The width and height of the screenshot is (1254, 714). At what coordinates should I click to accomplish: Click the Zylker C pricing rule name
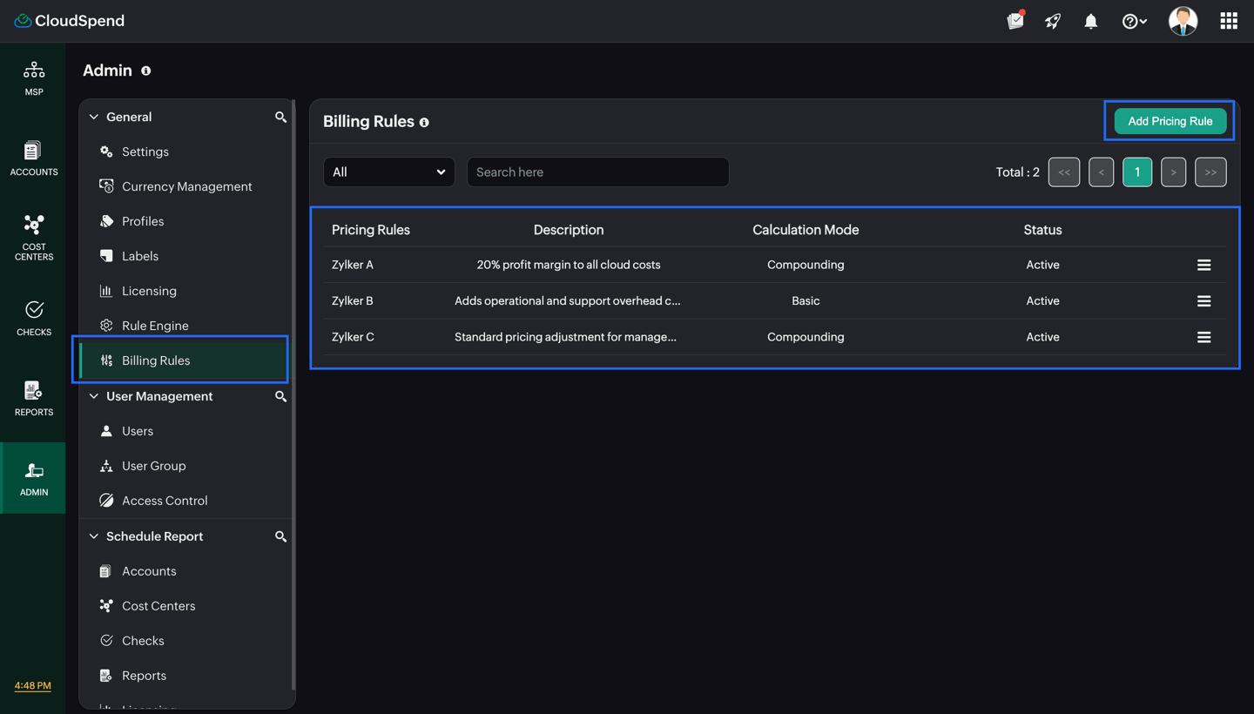pos(353,337)
